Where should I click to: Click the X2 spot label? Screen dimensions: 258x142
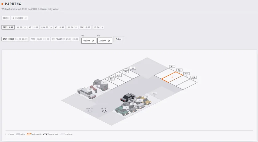pos(97,86)
